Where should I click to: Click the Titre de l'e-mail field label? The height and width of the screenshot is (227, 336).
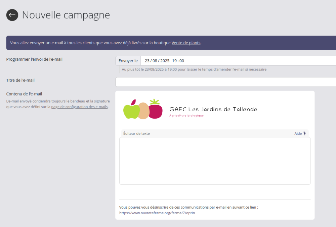20,80
